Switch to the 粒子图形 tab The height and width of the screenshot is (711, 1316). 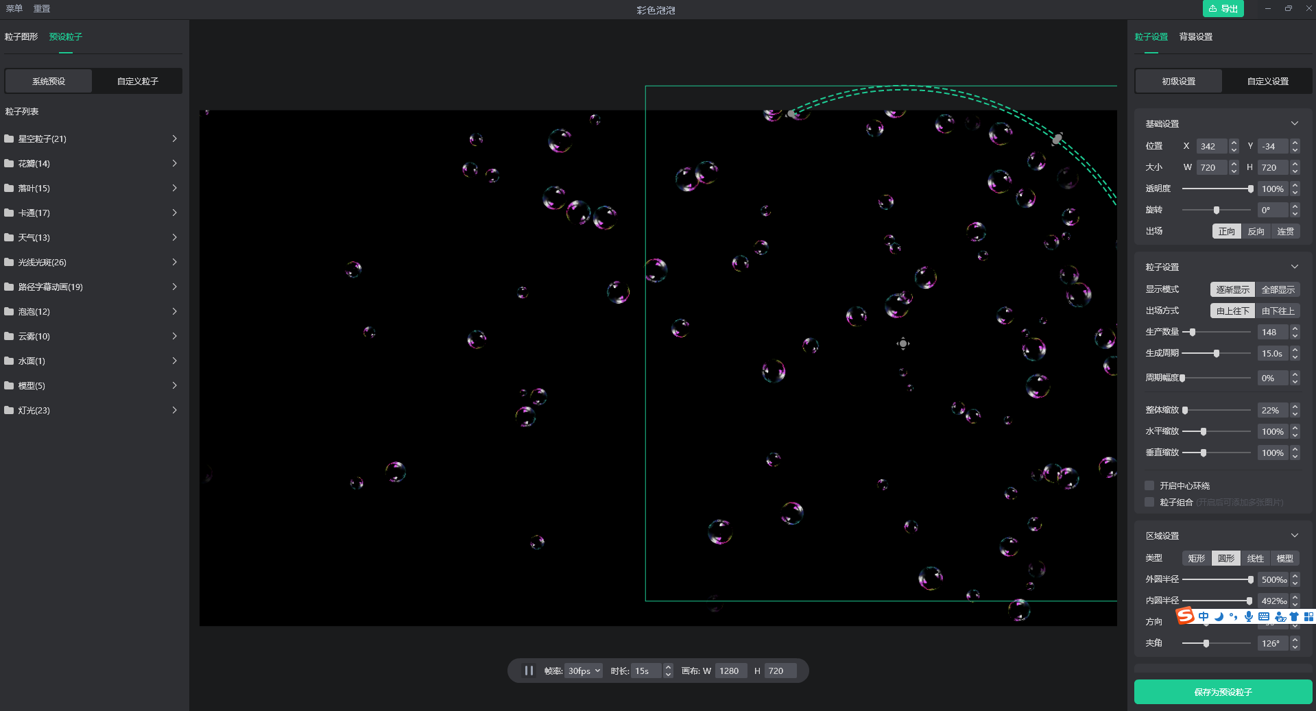coord(21,36)
